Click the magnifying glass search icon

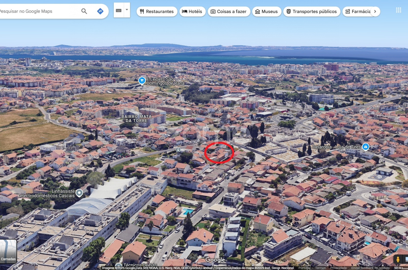tap(84, 11)
